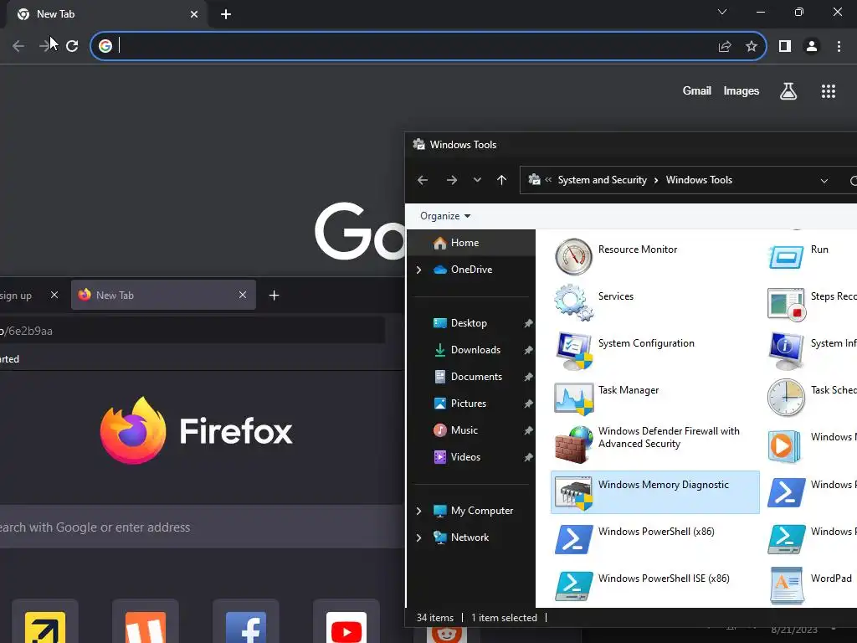Image resolution: width=857 pixels, height=643 pixels.
Task: Expand the OneDrive tree node
Action: tap(419, 270)
